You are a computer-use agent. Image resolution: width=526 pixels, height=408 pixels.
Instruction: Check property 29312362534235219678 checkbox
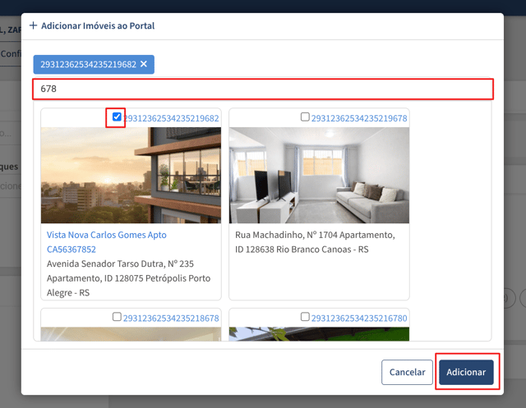pos(305,117)
